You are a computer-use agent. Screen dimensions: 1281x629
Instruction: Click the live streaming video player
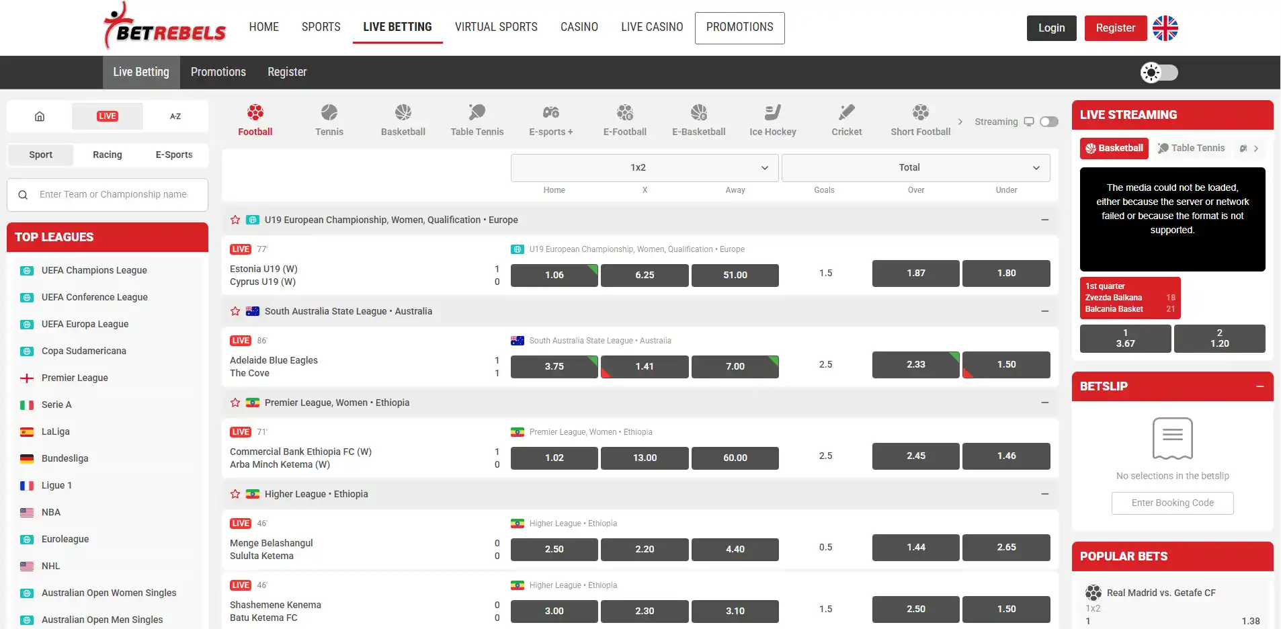tap(1173, 219)
